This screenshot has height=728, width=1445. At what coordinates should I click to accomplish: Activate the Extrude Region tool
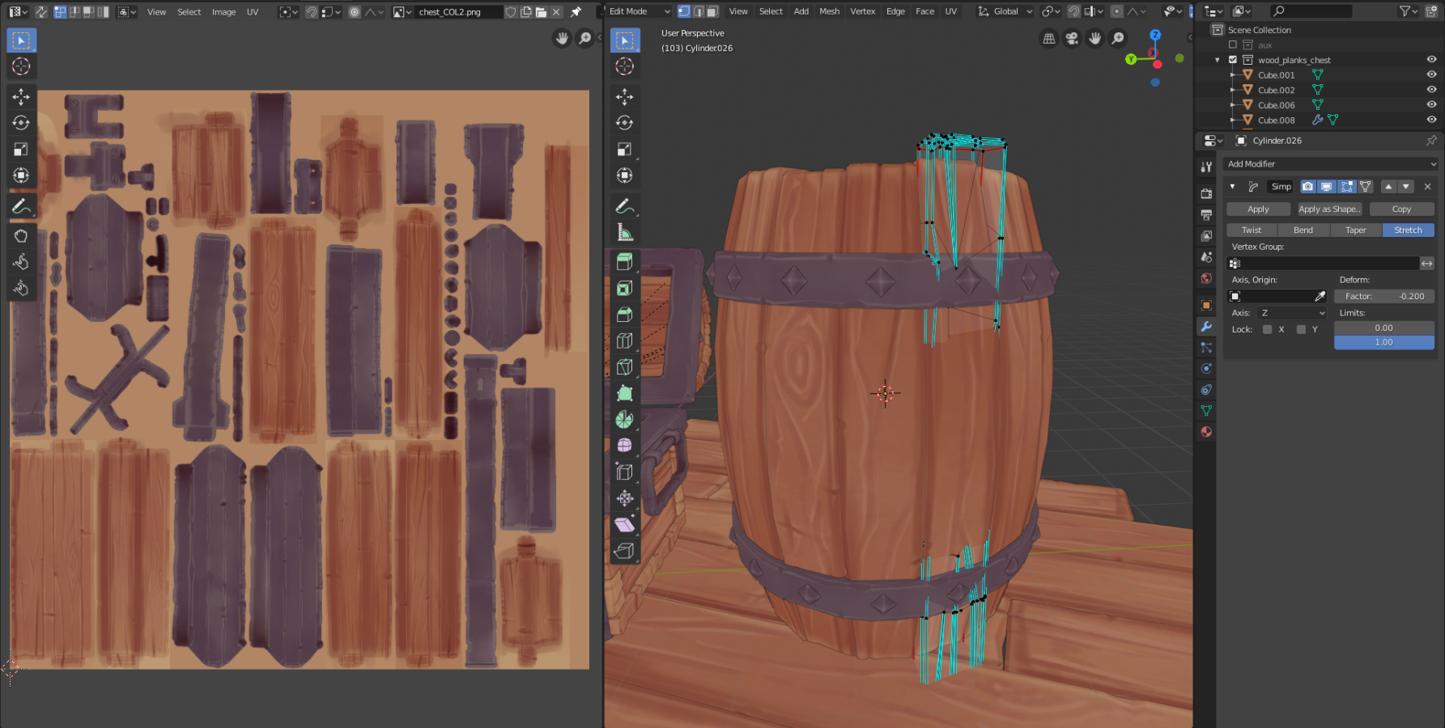[624, 262]
